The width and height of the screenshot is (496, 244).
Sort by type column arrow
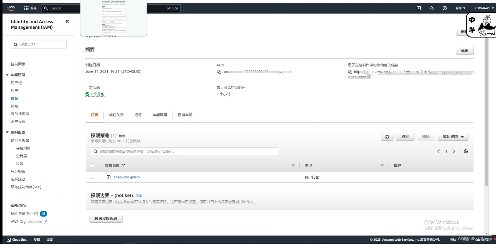[x=382, y=165]
